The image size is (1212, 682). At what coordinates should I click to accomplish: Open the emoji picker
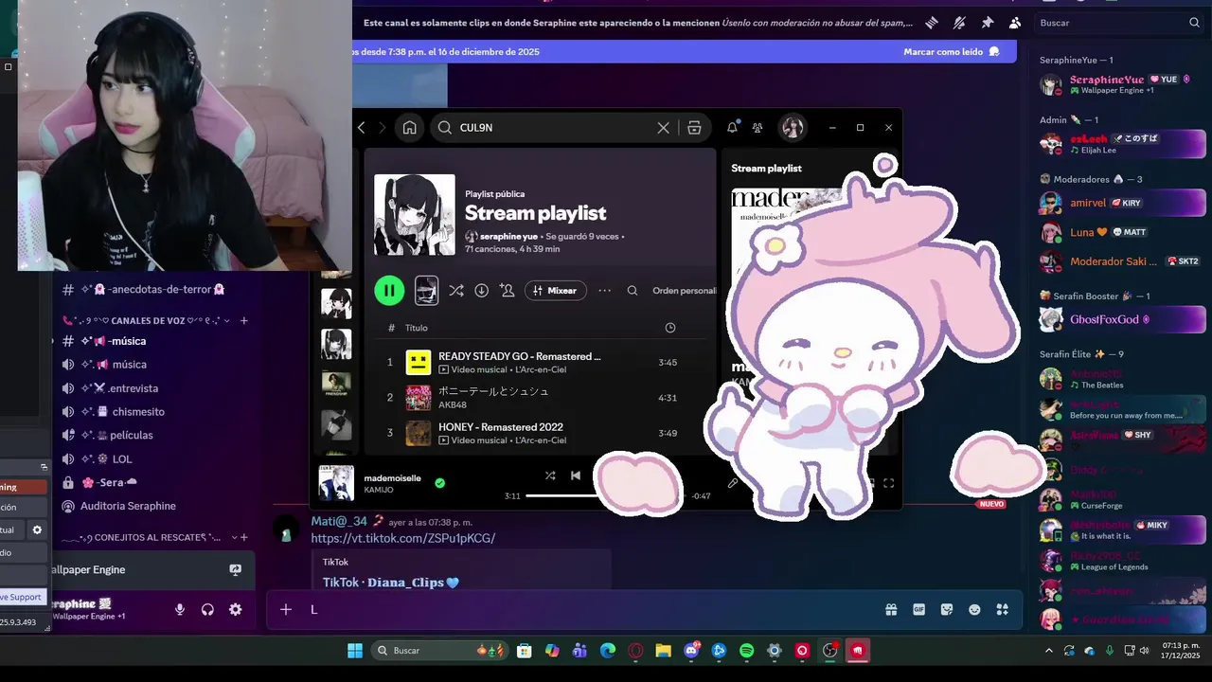click(x=974, y=610)
